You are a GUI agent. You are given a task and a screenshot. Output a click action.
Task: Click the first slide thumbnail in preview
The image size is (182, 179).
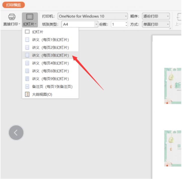(173, 86)
